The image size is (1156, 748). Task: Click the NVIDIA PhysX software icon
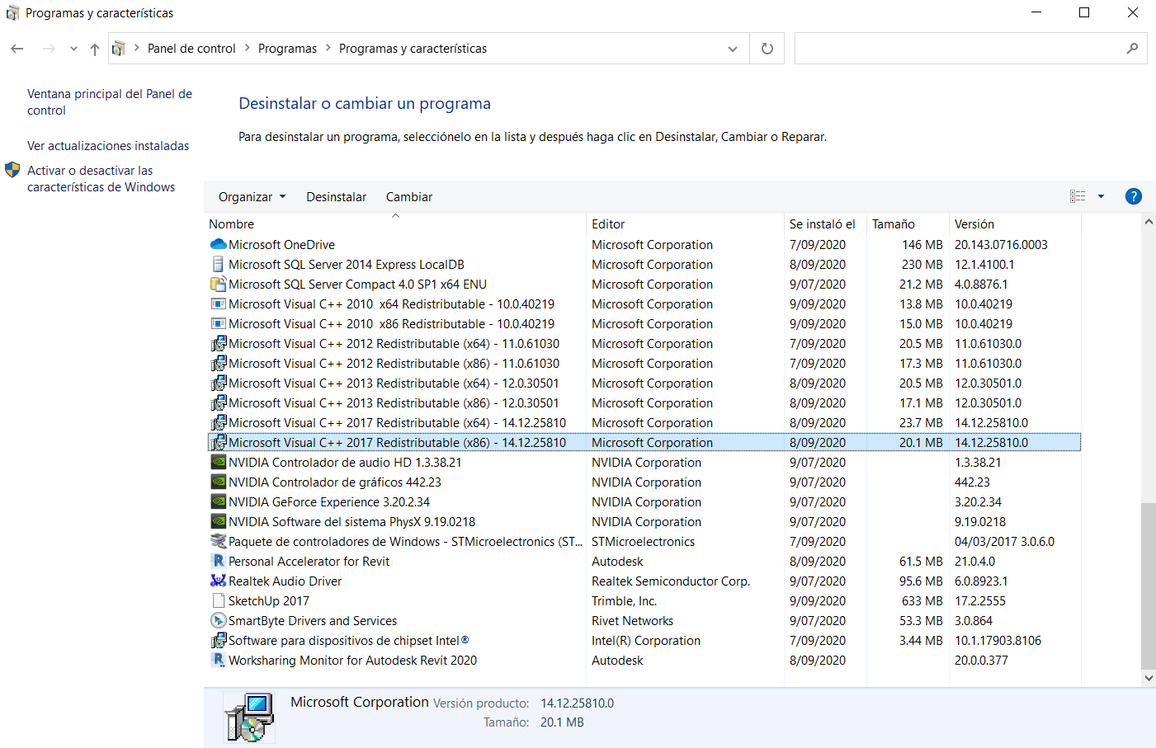pos(218,522)
